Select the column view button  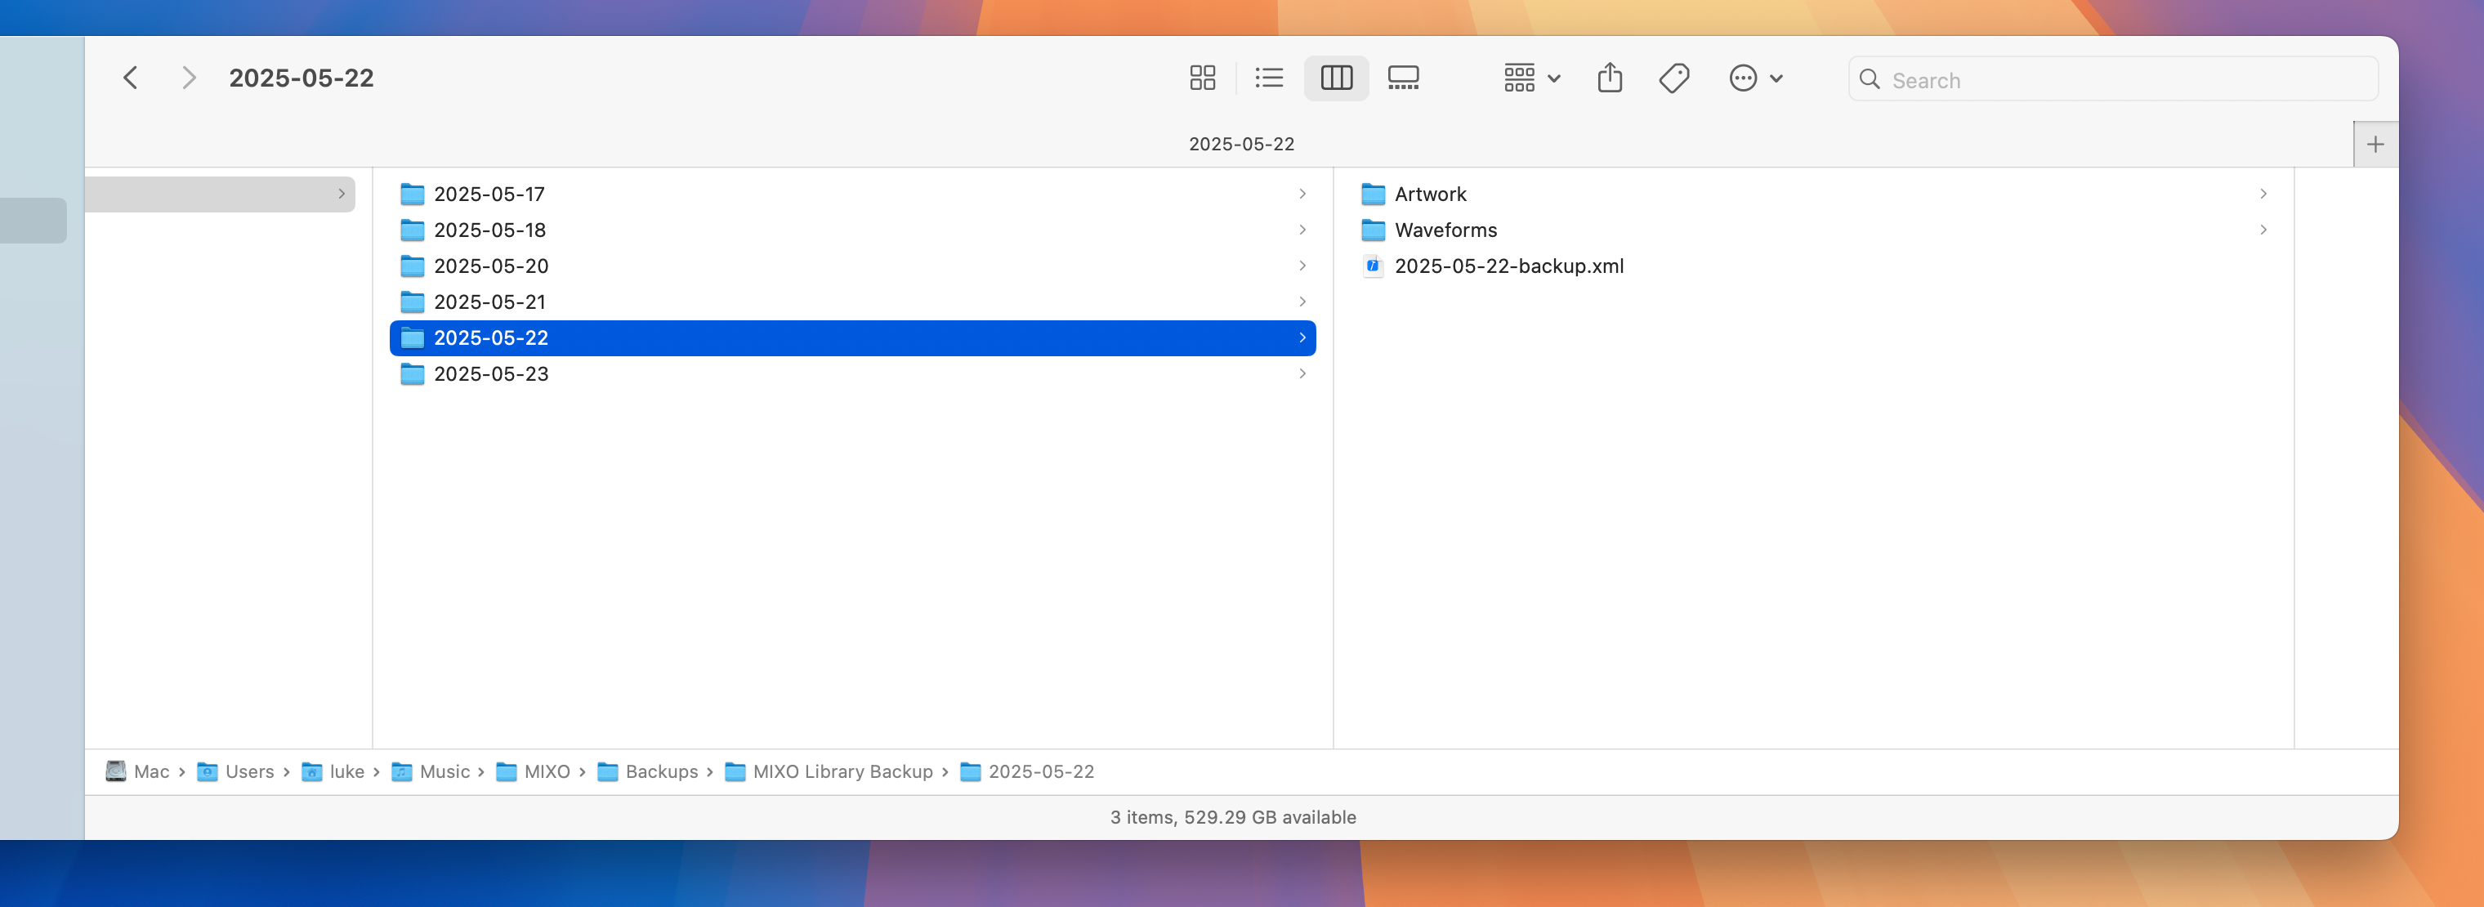click(1337, 78)
